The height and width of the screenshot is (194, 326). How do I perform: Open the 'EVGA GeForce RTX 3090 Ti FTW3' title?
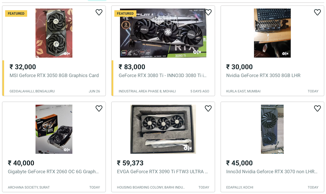coord(162,171)
